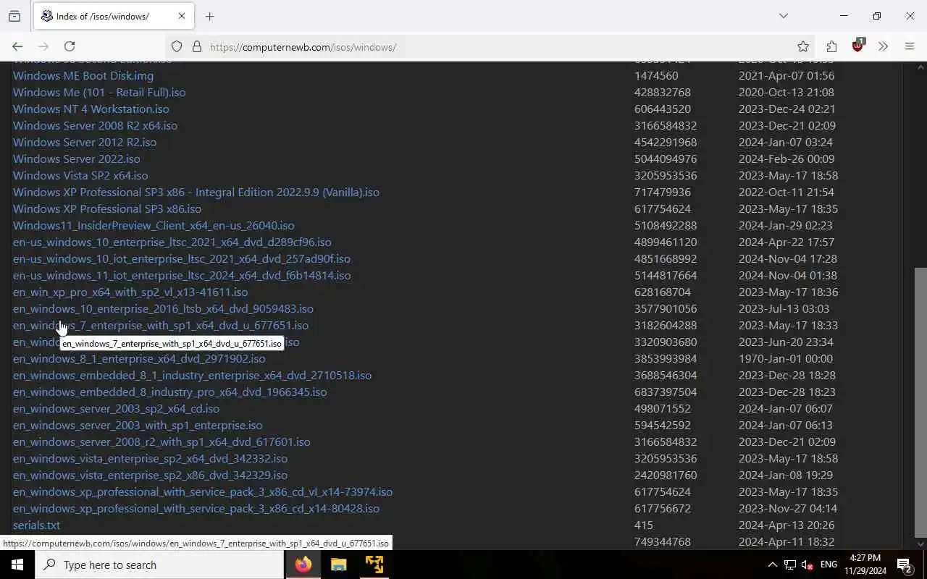Screen dimensions: 927x579
Task: Open en-us_windows_10_enterprise_ltsc_2021 iso link
Action: pyautogui.click(x=172, y=242)
